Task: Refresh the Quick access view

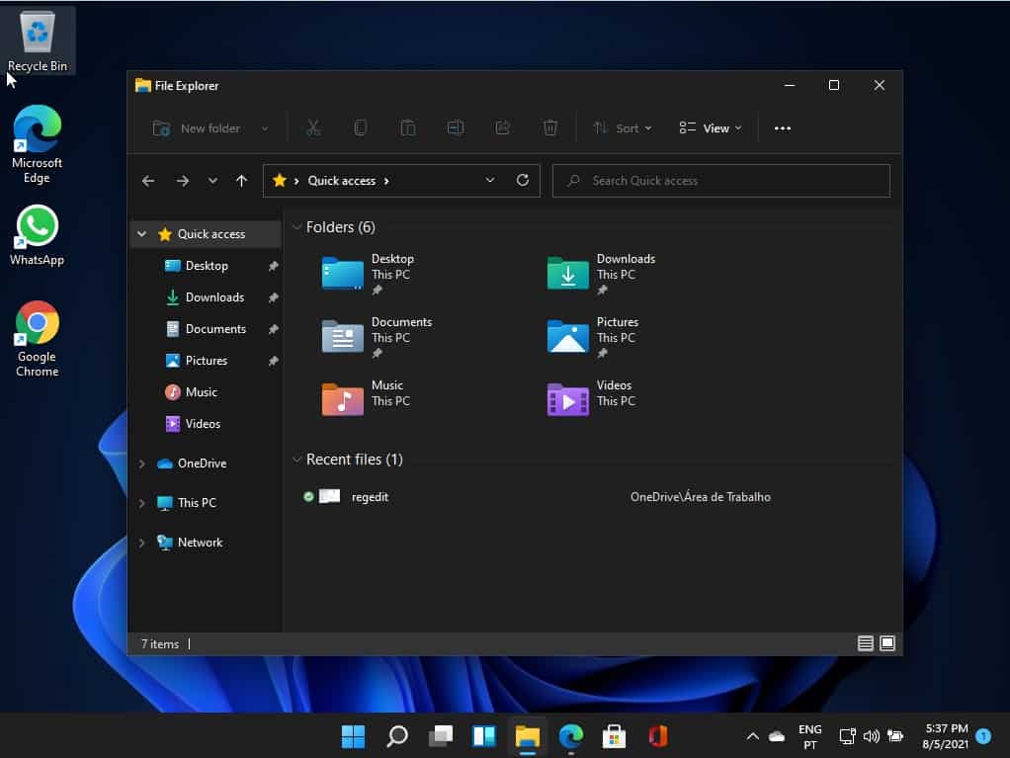Action: 523,181
